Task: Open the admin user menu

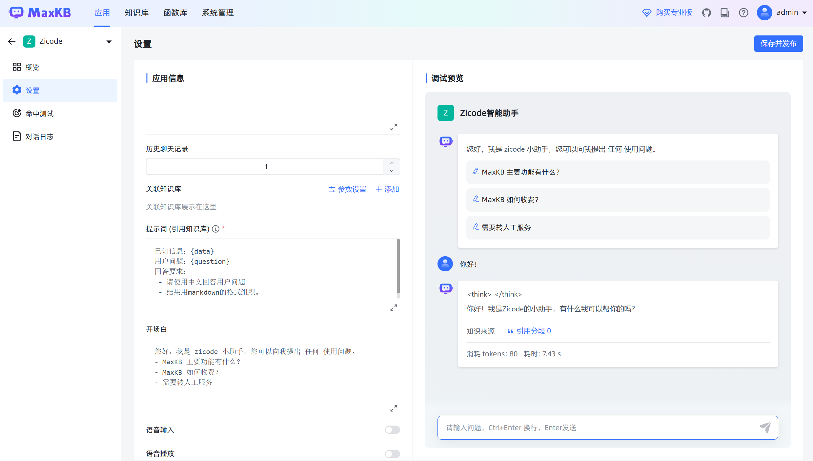Action: [787, 12]
